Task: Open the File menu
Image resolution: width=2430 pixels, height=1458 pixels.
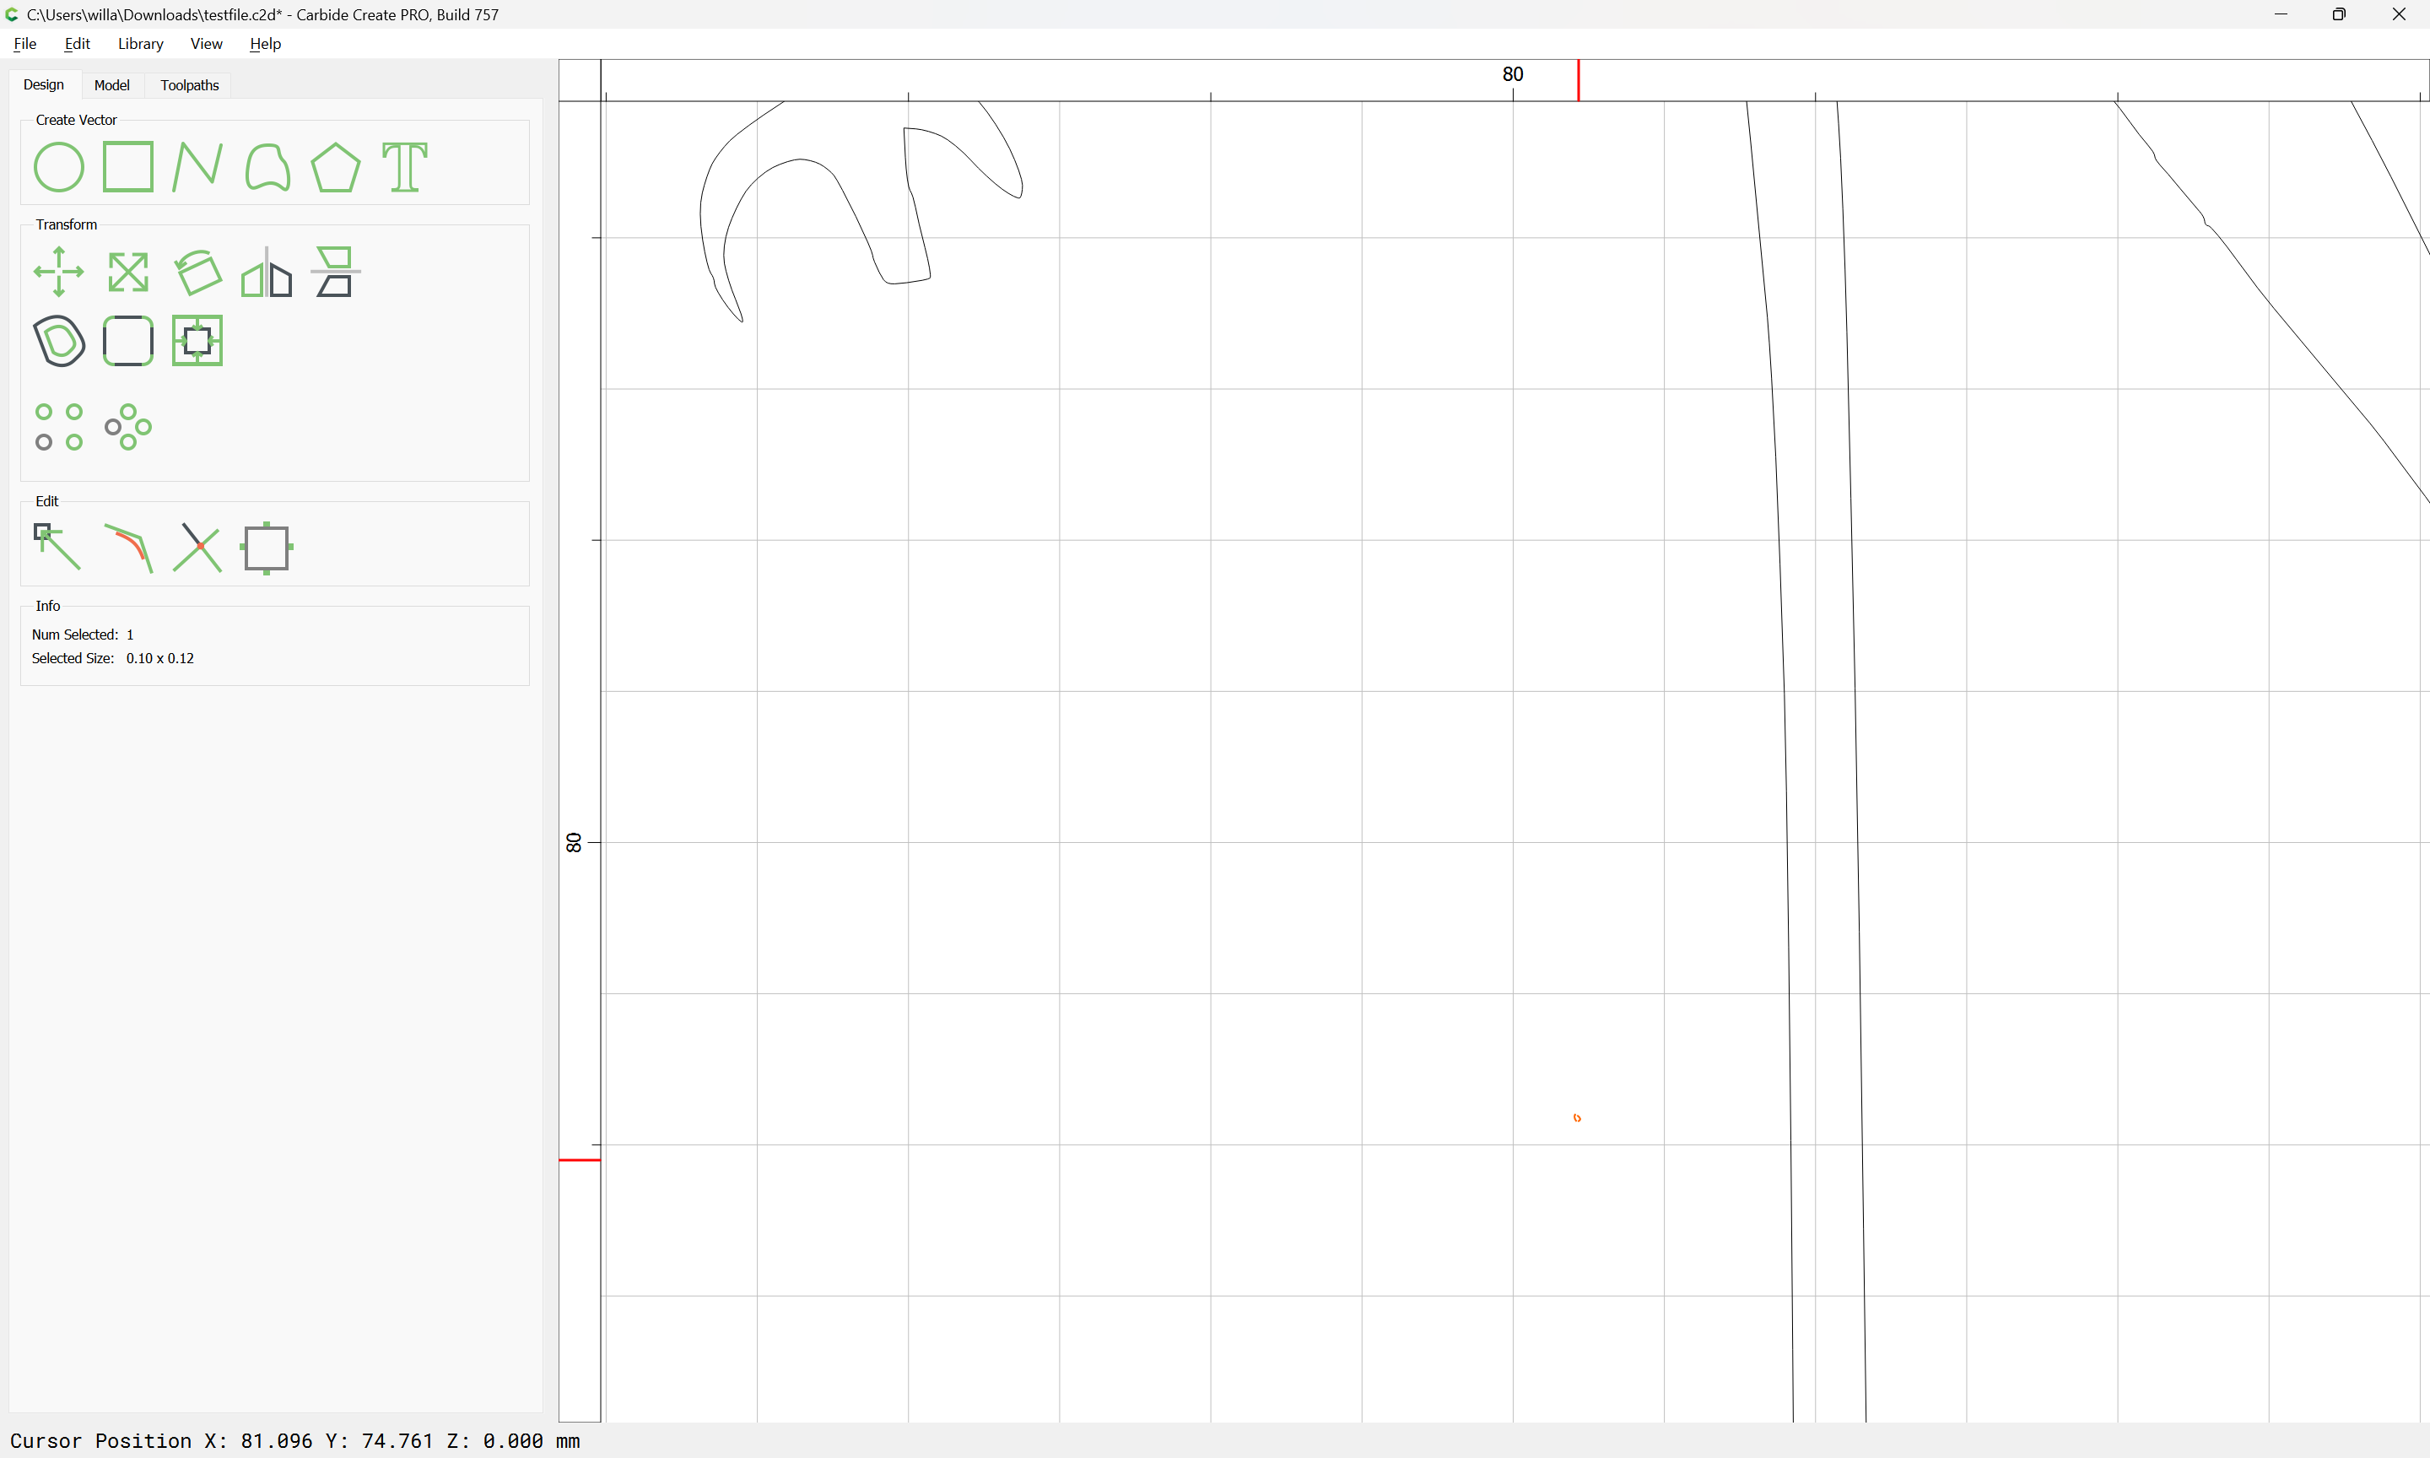Action: (x=24, y=43)
